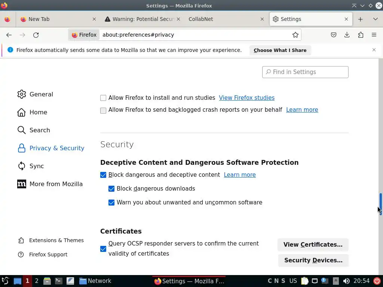Open the Extensions puzzle icon

pos(361,35)
